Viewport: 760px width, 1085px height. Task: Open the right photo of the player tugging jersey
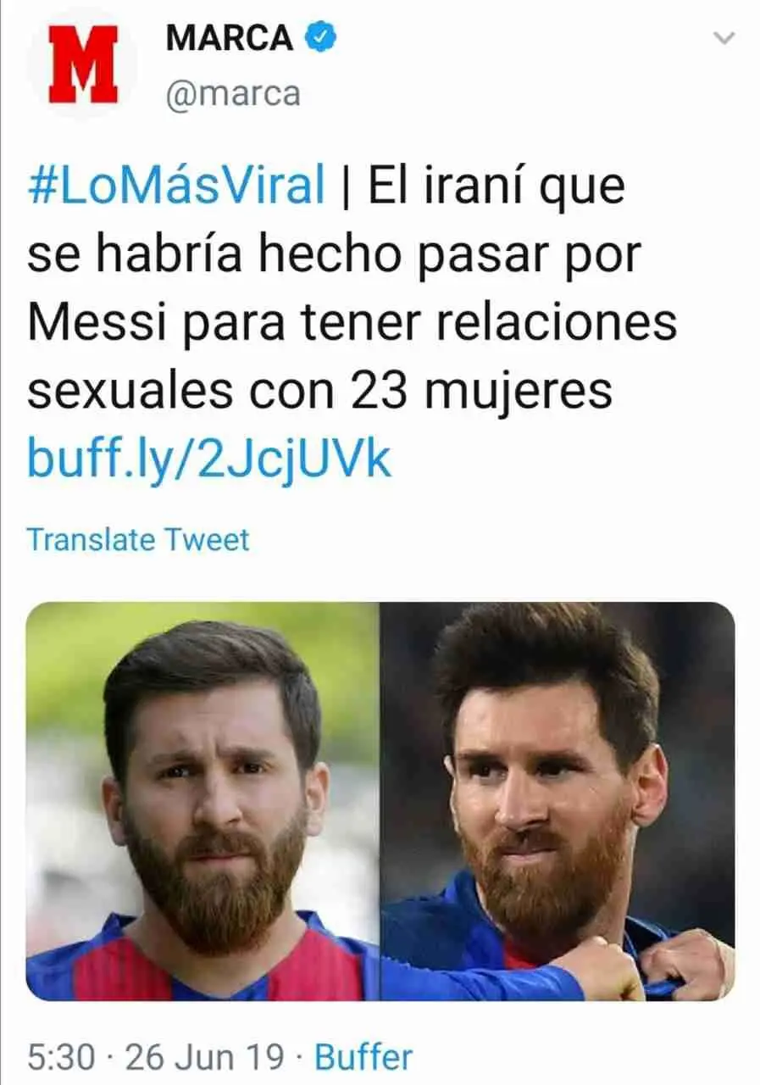coord(558,801)
